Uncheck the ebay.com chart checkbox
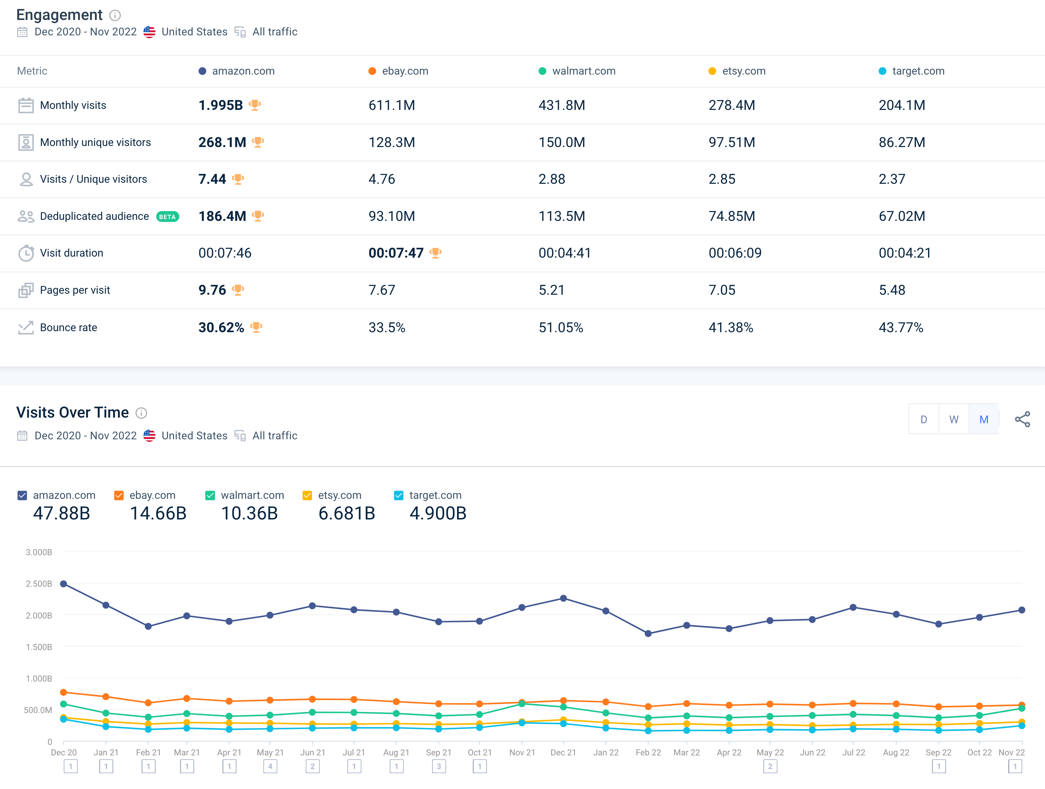This screenshot has width=1045, height=789. pyautogui.click(x=119, y=495)
